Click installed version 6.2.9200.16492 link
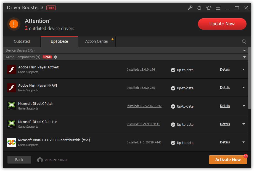Viewport: 254px width, 171px height. pyautogui.click(x=144, y=106)
